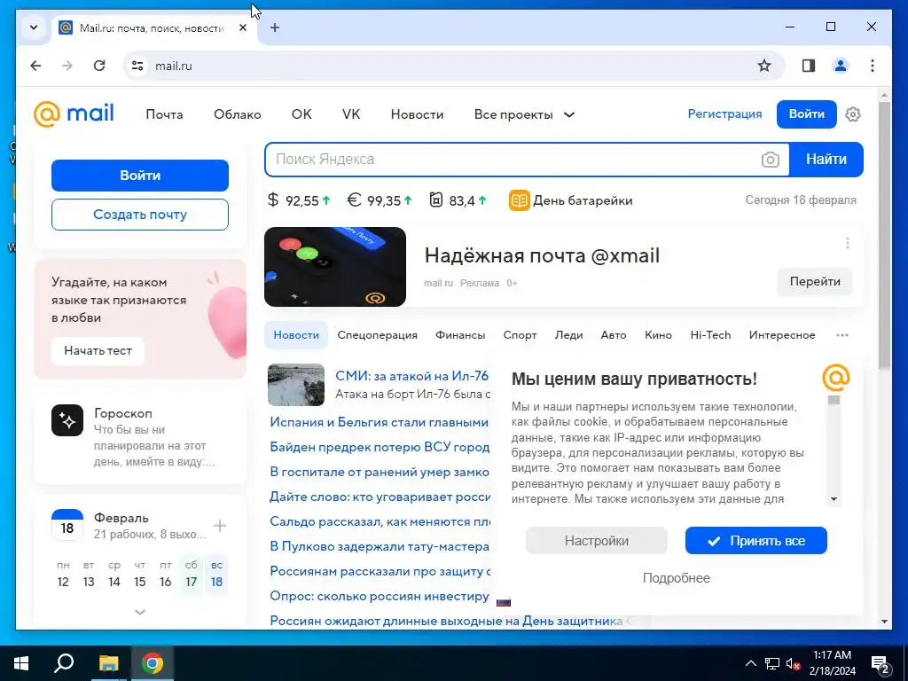Open the notification center
Viewport: 908px width, 681px height.
[x=881, y=664]
